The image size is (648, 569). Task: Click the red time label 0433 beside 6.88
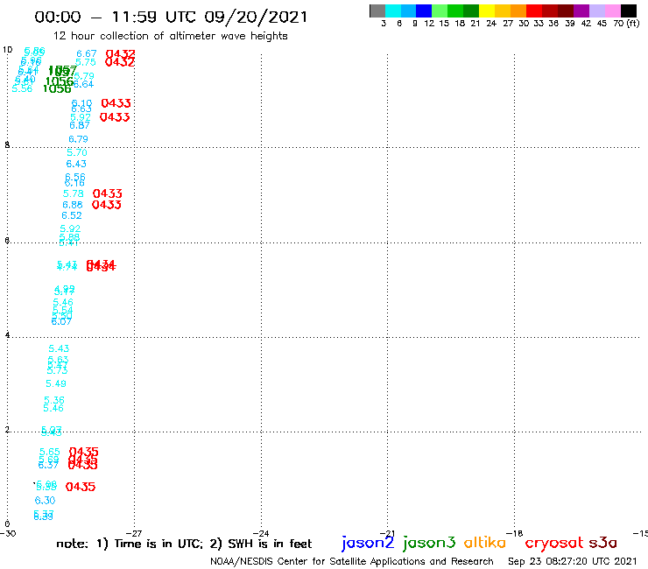pos(107,205)
